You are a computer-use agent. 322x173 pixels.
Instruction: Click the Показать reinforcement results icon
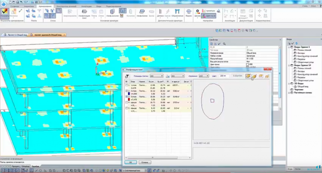(5, 13)
